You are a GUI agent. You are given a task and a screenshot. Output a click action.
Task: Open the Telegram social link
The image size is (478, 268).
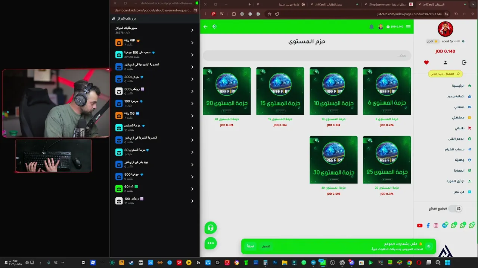[x=445, y=225]
